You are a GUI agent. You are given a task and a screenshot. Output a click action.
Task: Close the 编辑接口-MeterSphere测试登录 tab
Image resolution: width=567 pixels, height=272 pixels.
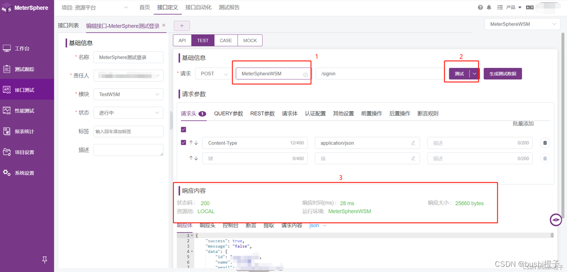[163, 25]
